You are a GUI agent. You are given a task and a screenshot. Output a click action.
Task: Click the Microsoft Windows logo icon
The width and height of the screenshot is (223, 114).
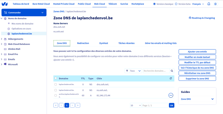pyautogui.click(x=5, y=64)
